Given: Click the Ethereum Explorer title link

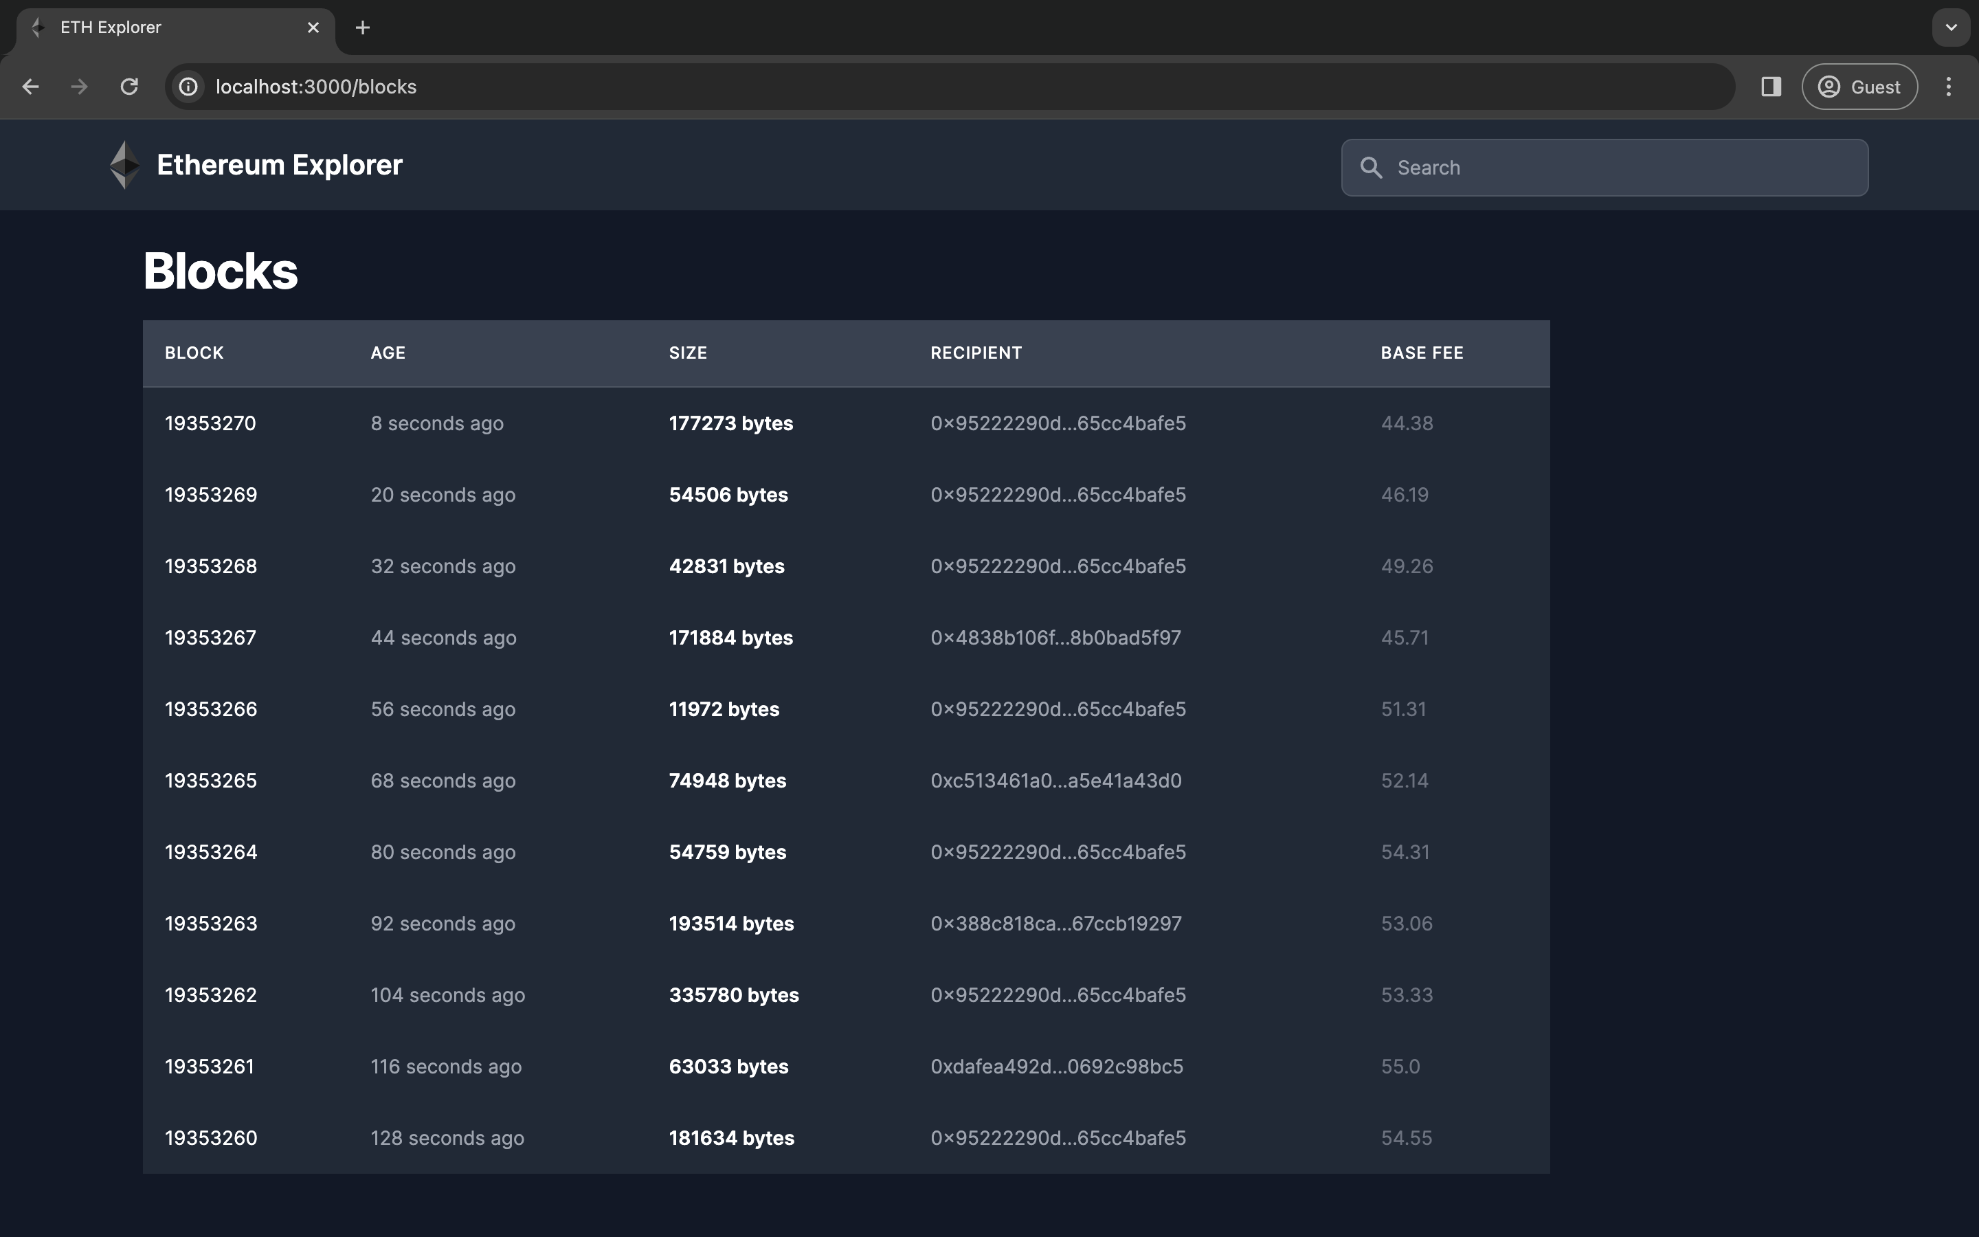Looking at the screenshot, I should [x=279, y=165].
